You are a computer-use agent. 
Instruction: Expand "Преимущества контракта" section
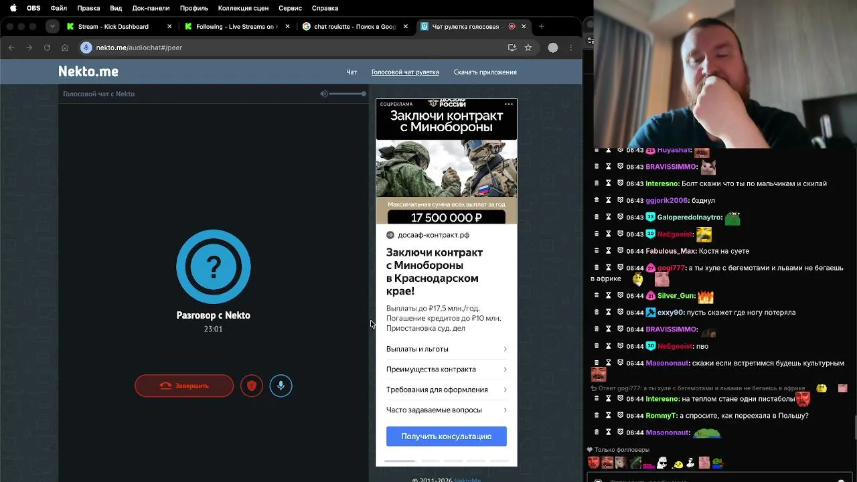447,370
